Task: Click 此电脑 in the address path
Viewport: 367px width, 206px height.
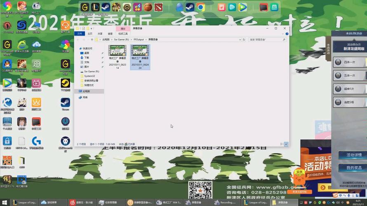Action: (x=106, y=40)
